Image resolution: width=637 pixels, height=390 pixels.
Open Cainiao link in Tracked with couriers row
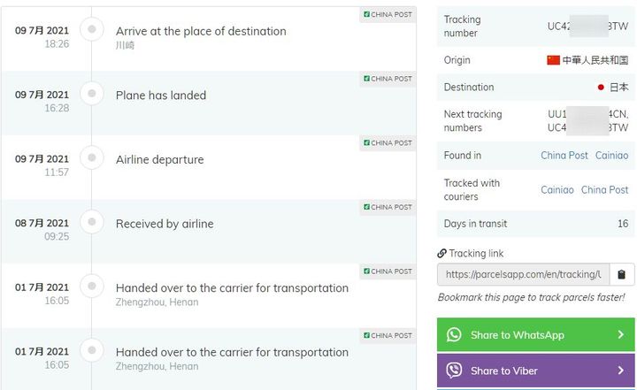coord(557,190)
